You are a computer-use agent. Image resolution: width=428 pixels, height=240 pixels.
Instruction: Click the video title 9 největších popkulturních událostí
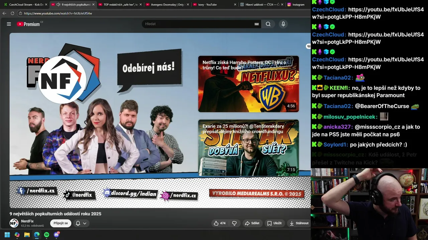click(56, 214)
